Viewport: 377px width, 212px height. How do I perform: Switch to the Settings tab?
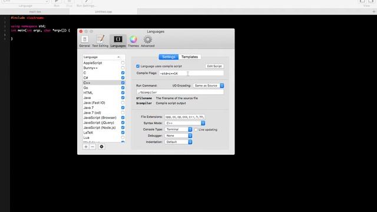point(168,57)
